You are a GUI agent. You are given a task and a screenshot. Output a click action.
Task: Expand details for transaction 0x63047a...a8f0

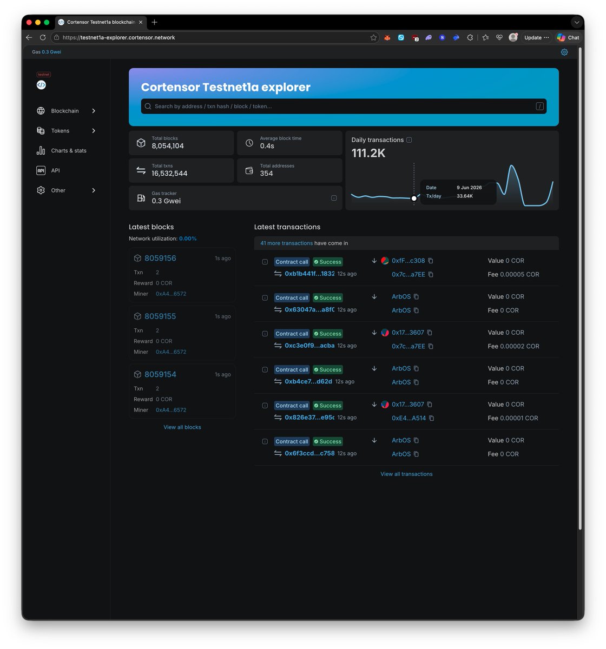coord(265,298)
